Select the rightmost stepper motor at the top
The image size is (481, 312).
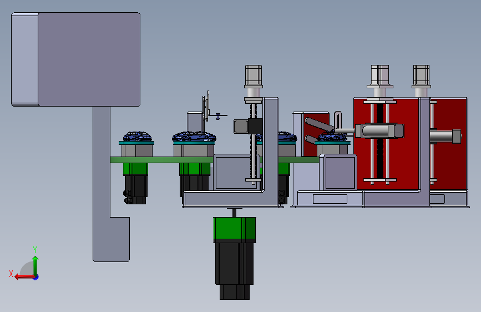[421, 76]
